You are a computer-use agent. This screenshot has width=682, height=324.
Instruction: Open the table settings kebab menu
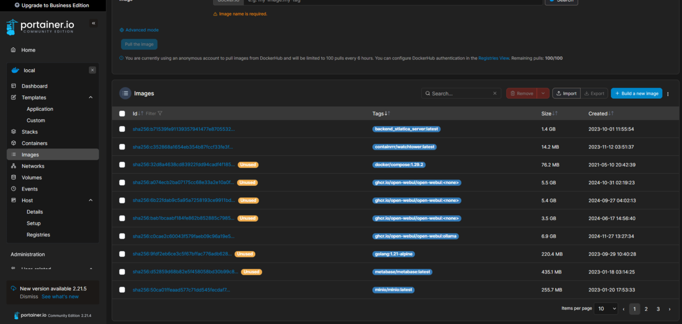(668, 94)
